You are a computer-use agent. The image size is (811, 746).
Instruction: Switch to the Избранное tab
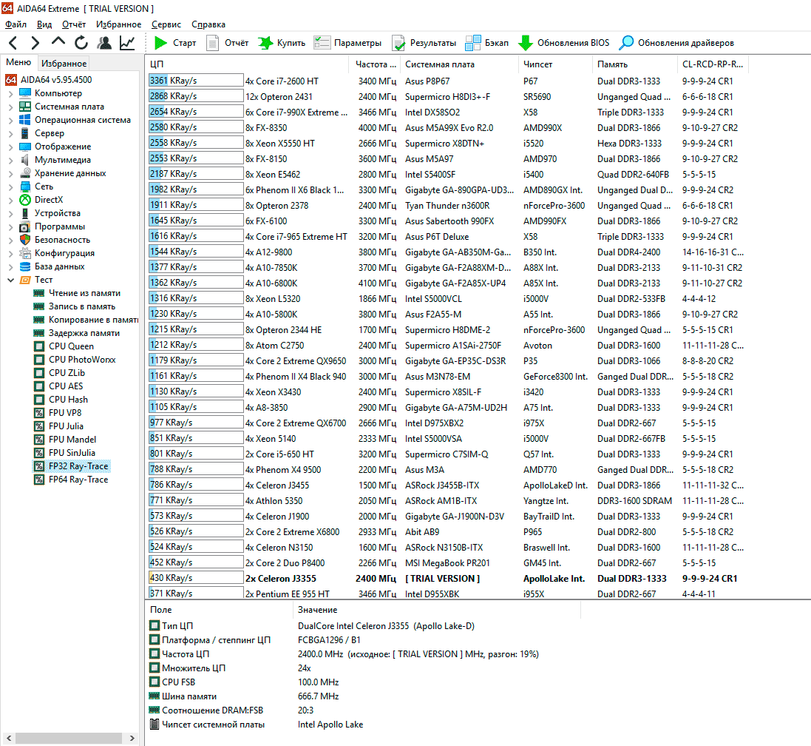point(64,64)
